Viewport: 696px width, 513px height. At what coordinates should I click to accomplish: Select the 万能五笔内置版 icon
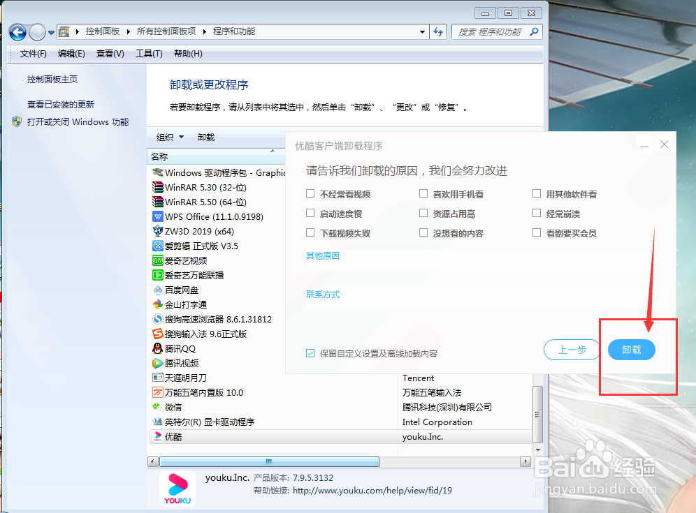point(157,392)
